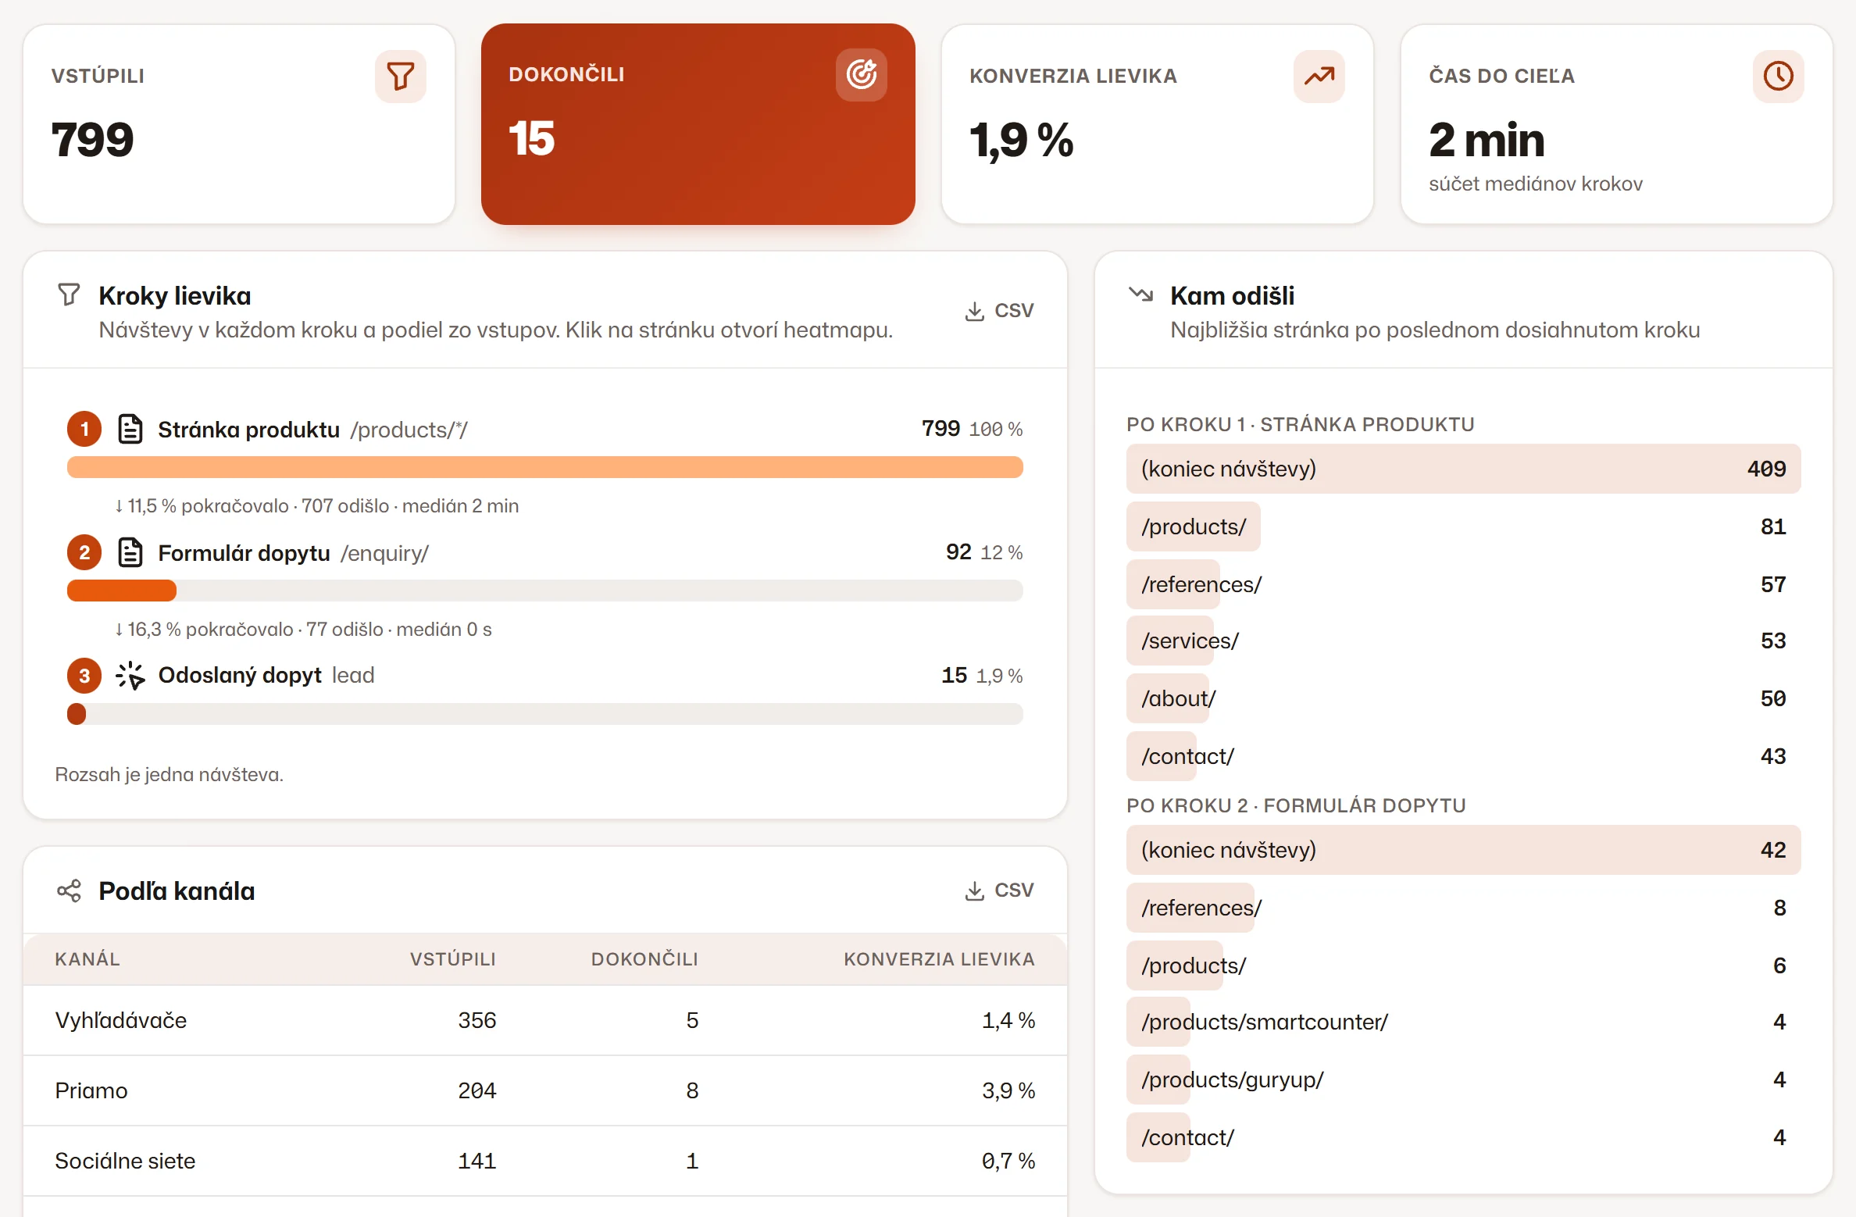Click the Stránka produktu progress bar

(545, 467)
